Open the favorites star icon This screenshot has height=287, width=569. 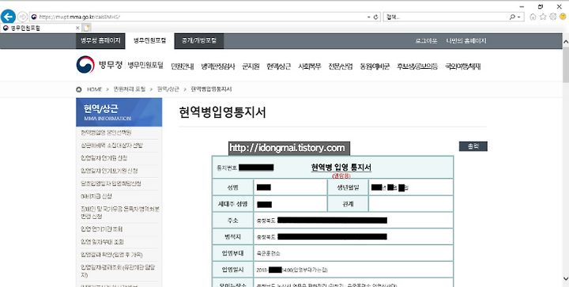(543, 17)
